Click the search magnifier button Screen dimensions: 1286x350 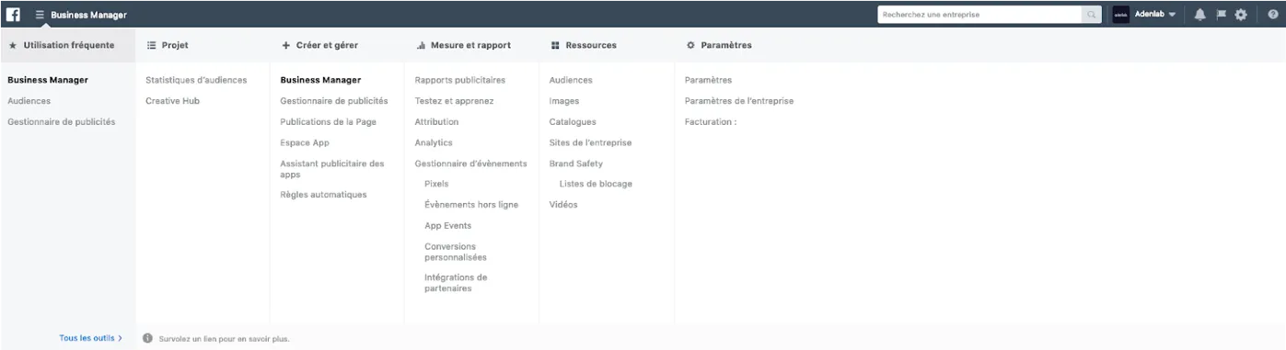(x=1092, y=15)
